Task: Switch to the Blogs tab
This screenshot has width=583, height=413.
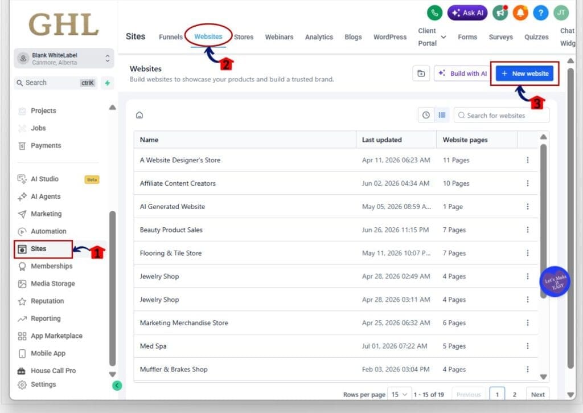Action: click(x=353, y=37)
